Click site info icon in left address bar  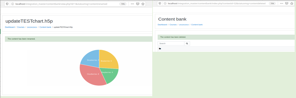pos(13,4)
